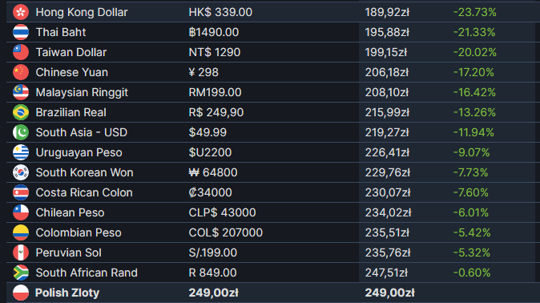Click the Malaysia flag icon
Image resolution: width=540 pixels, height=303 pixels.
[21, 92]
